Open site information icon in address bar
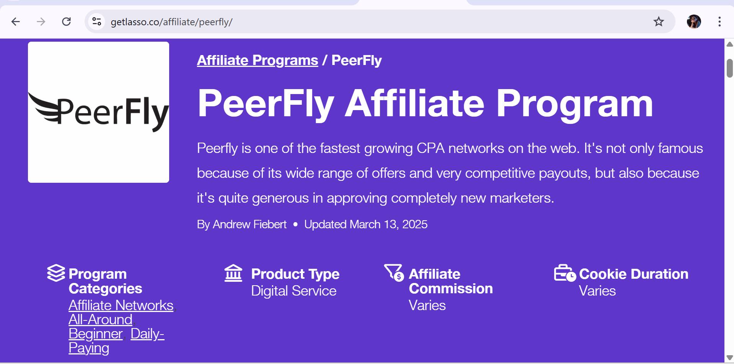Image resolution: width=734 pixels, height=364 pixels. point(97,22)
